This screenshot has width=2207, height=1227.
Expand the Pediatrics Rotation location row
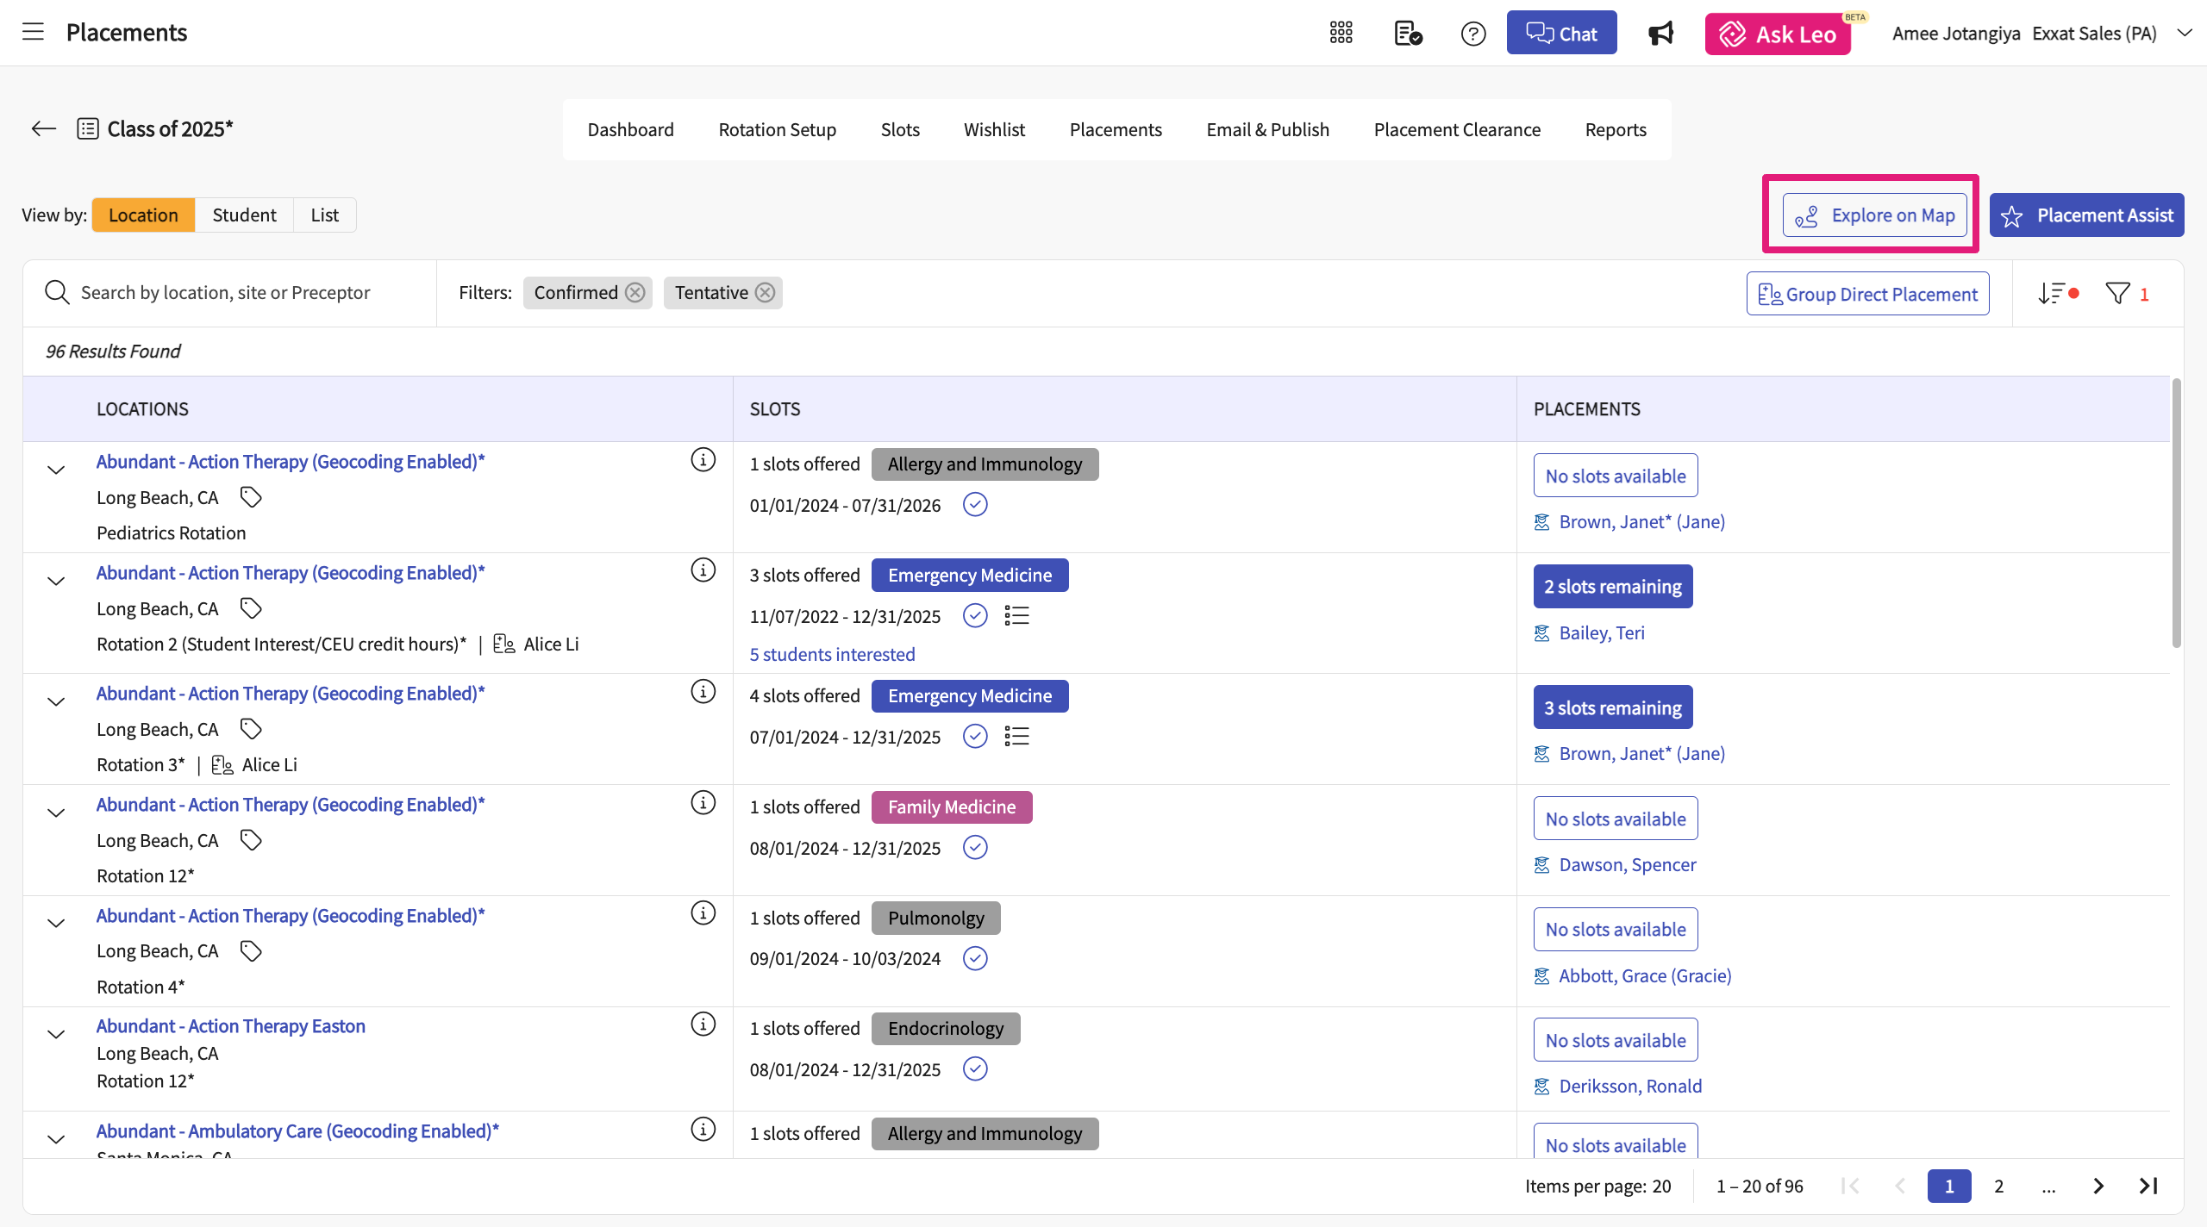(x=56, y=470)
